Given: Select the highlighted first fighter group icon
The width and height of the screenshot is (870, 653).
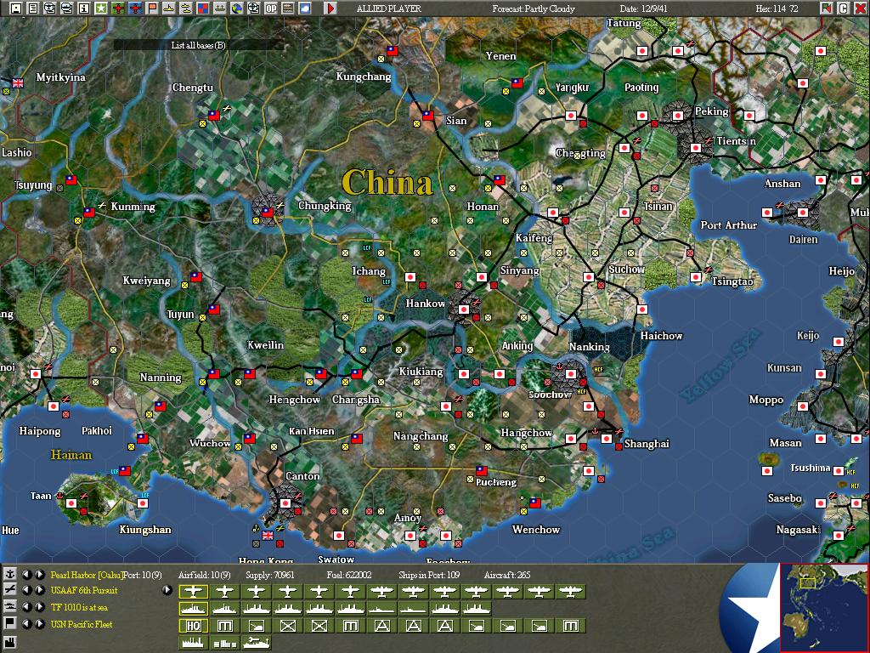Looking at the screenshot, I should [193, 592].
